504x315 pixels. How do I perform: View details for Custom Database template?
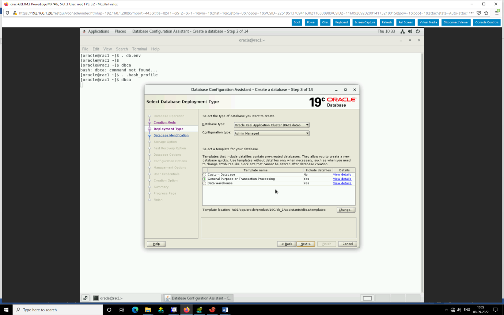342,175
